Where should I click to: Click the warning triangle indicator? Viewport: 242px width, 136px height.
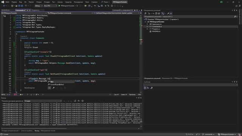(21, 94)
